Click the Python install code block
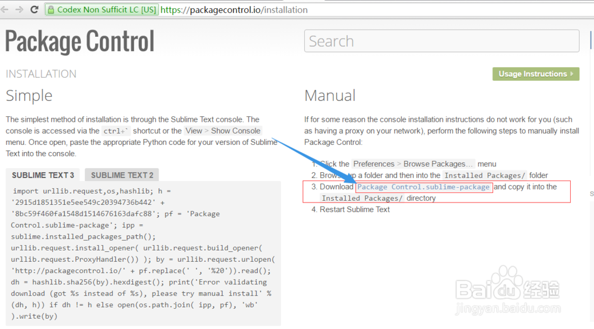Screen dimensions: 594x329 click(143, 253)
